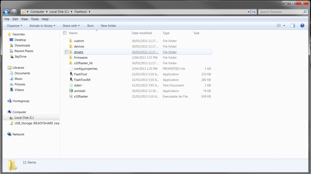This screenshot has height=174, width=311.
Task: Expand the Organize dropdown
Action: click(15, 26)
